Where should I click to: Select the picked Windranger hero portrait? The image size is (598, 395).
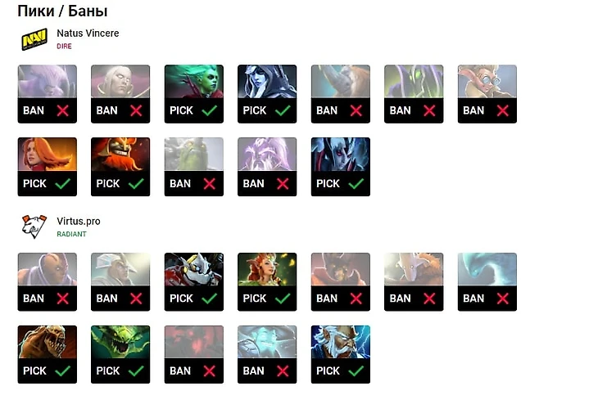pos(267,270)
